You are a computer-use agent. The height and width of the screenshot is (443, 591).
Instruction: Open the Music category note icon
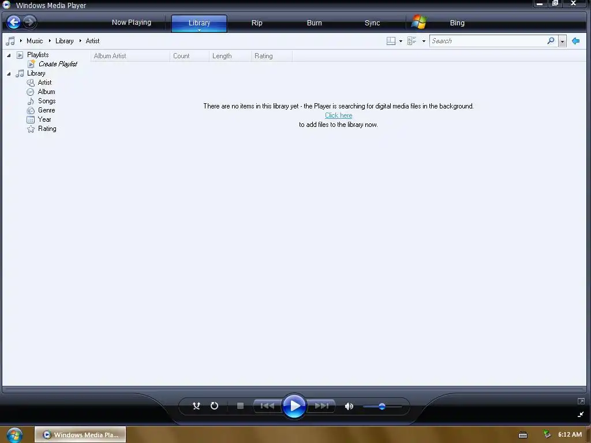(10, 41)
